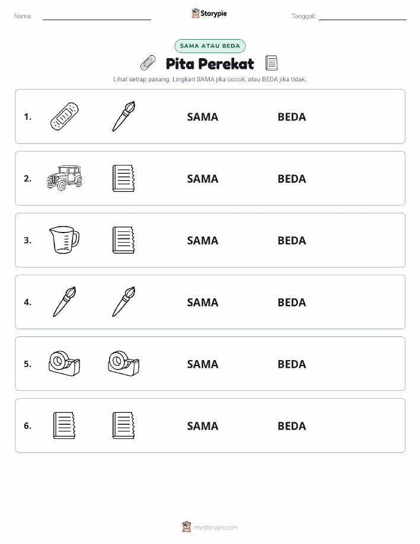
Task: Choose SAMA for question 1
Action: click(x=203, y=117)
